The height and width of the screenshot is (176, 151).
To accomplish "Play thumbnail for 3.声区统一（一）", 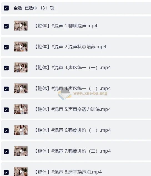I will 21,67.
